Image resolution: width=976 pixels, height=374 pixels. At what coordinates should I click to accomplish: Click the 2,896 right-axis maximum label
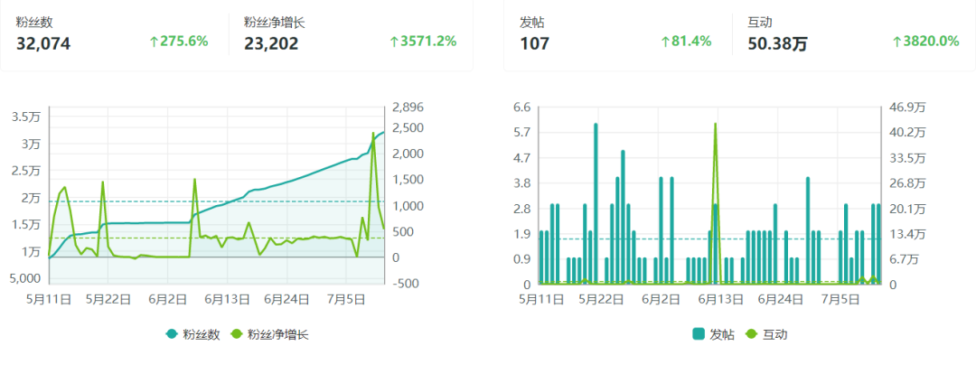[x=408, y=108]
